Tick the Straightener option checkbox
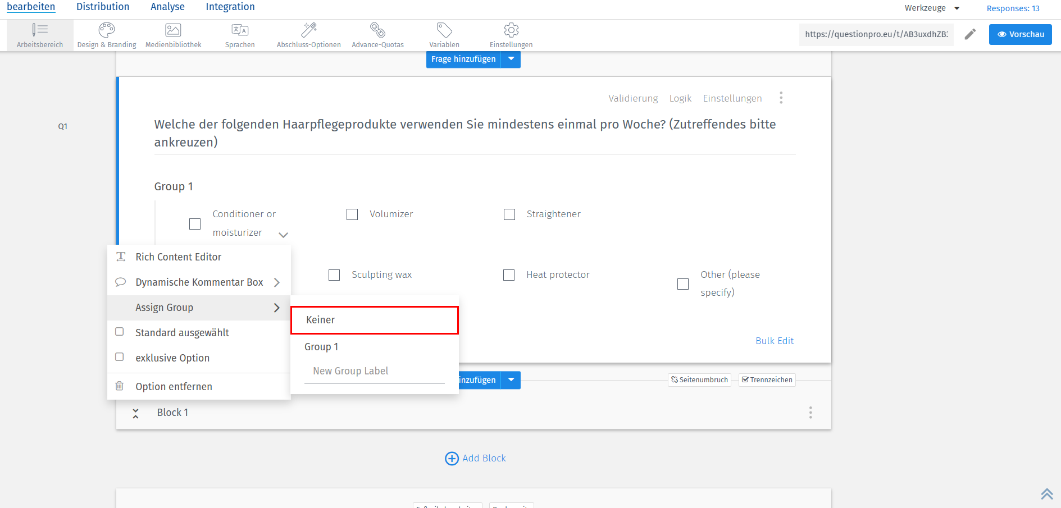 [509, 214]
